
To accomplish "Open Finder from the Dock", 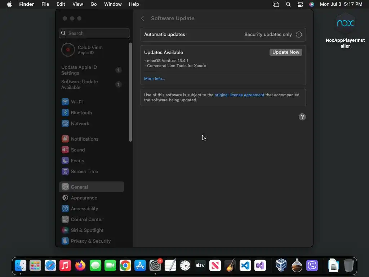I will coord(21,266).
